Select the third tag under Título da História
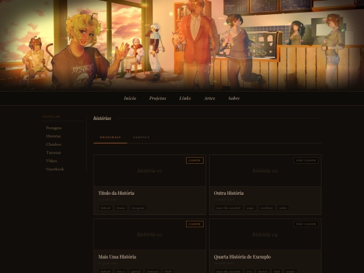364x273 pixels. (138, 208)
